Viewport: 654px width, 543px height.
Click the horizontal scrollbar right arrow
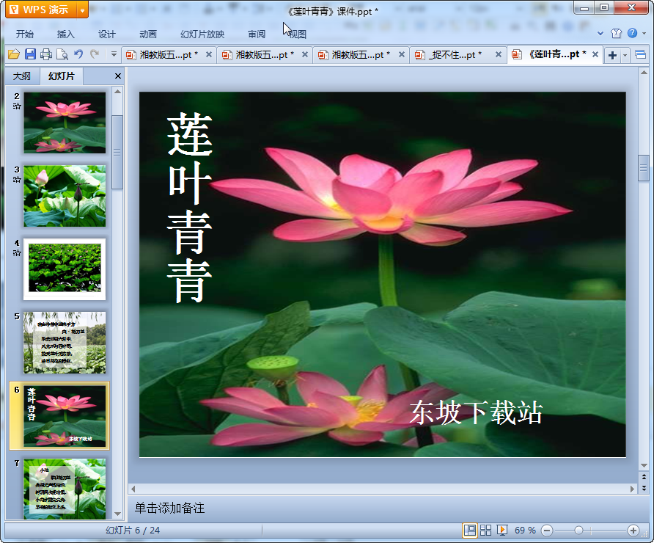tap(632, 488)
